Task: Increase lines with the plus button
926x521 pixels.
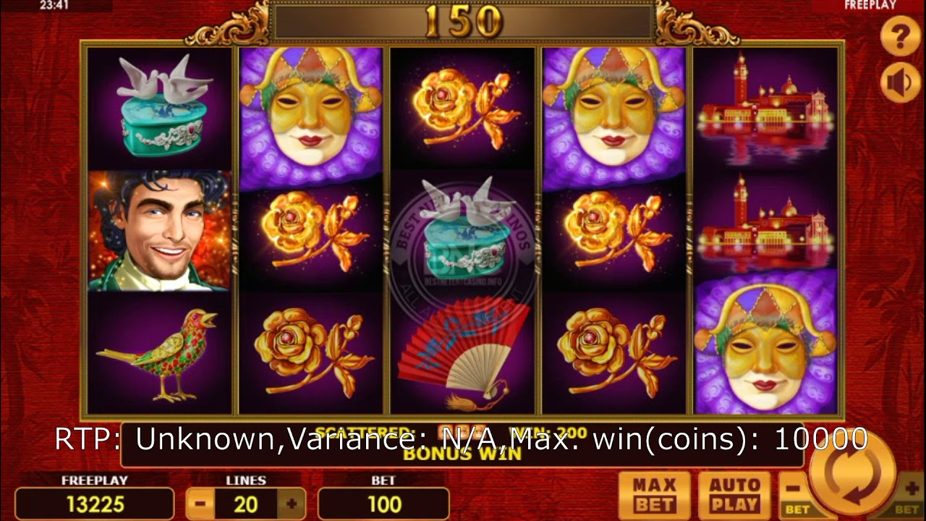Action: coord(292,504)
